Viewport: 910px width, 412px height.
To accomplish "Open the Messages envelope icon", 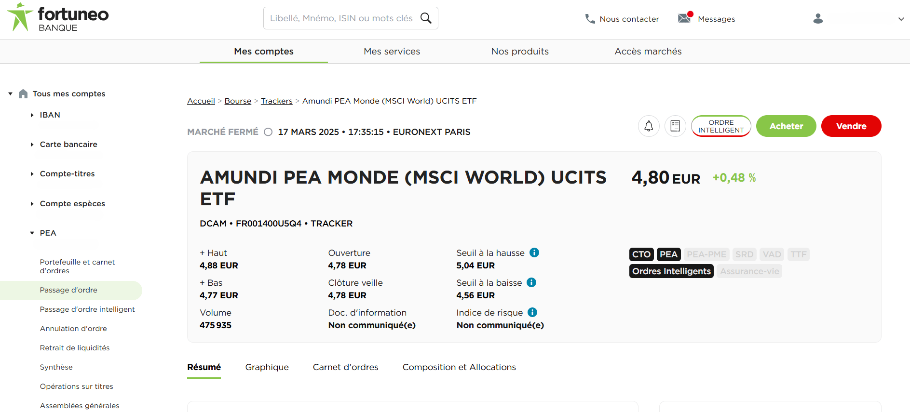I will [684, 18].
